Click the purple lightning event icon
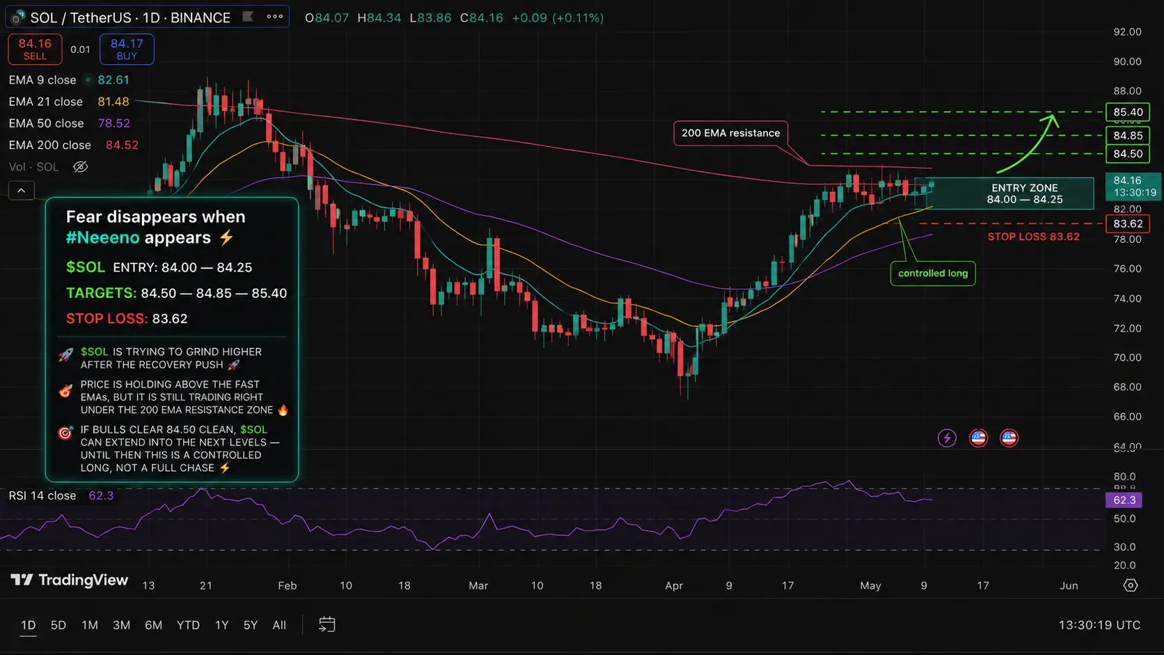 (947, 438)
